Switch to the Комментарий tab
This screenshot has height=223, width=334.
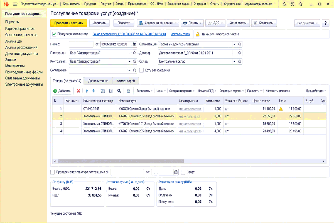tap(126, 81)
